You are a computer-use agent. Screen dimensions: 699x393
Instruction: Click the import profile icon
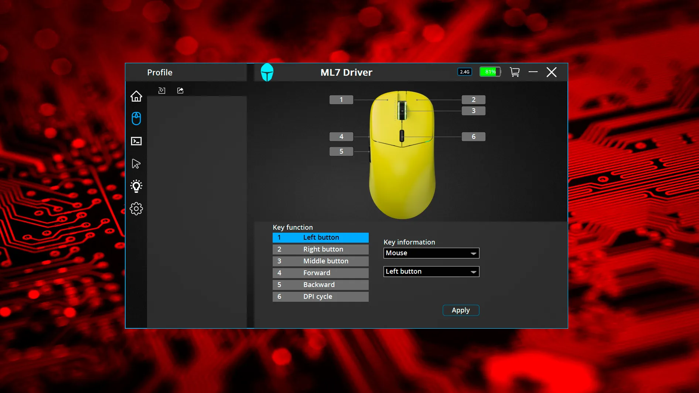click(x=162, y=90)
